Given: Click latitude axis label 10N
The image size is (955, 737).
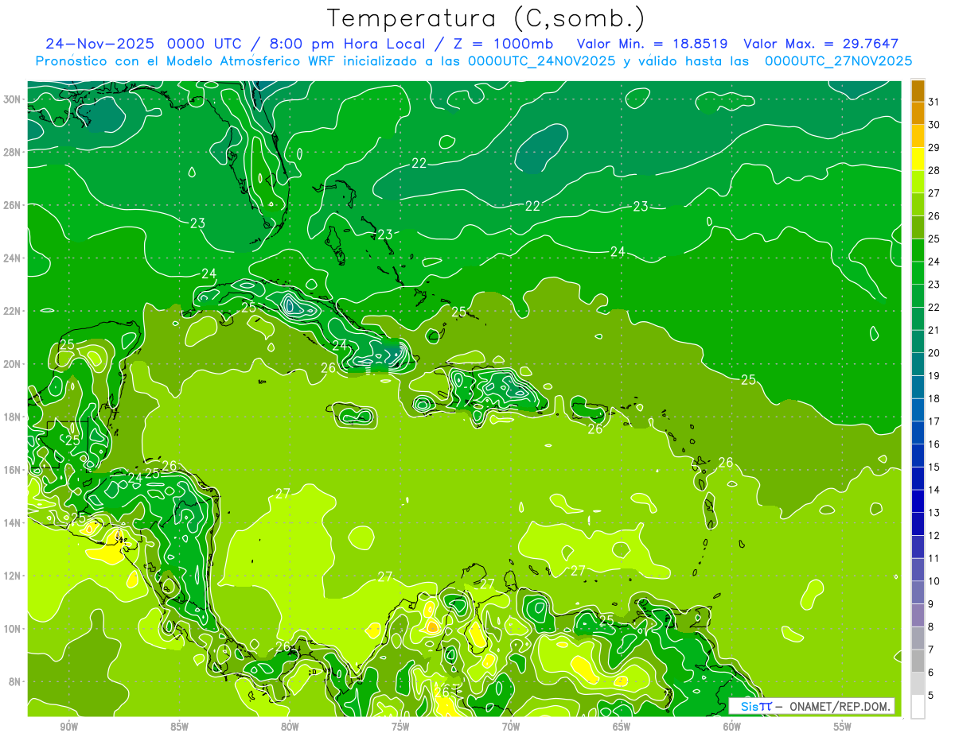Looking at the screenshot, I should pyautogui.click(x=12, y=629).
